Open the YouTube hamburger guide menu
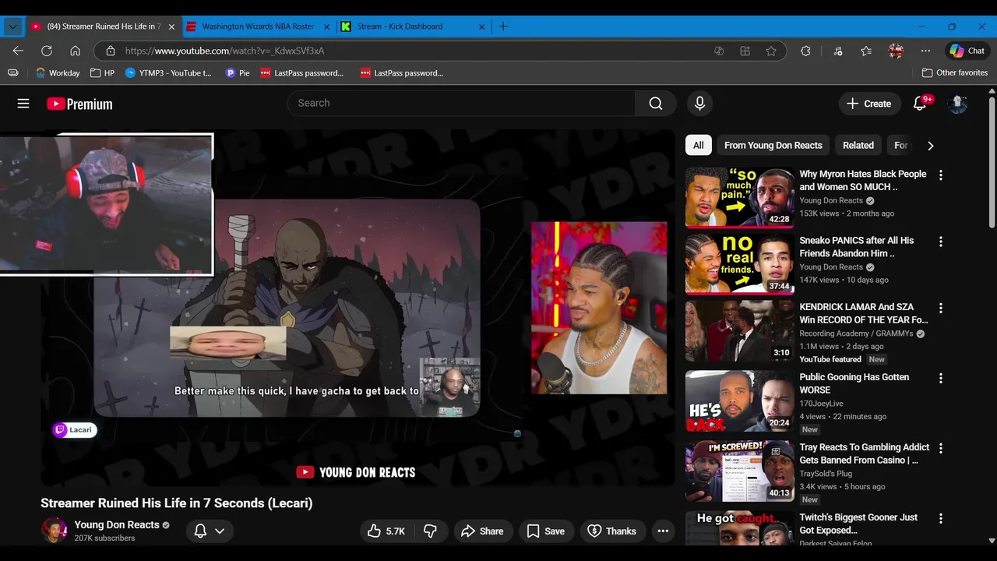 click(x=23, y=104)
